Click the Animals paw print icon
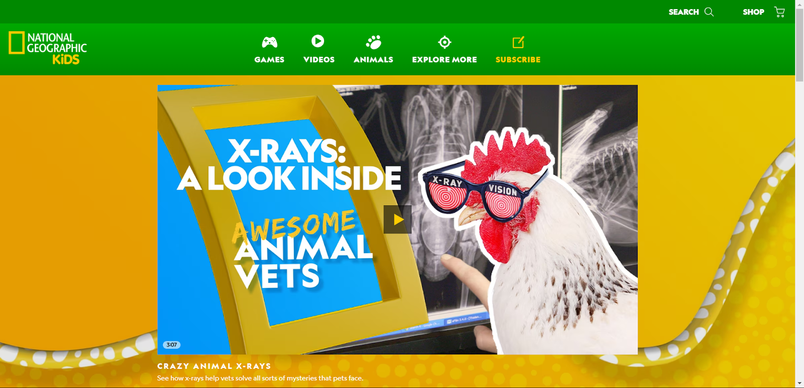Screen dimensions: 804x388 [x=373, y=42]
